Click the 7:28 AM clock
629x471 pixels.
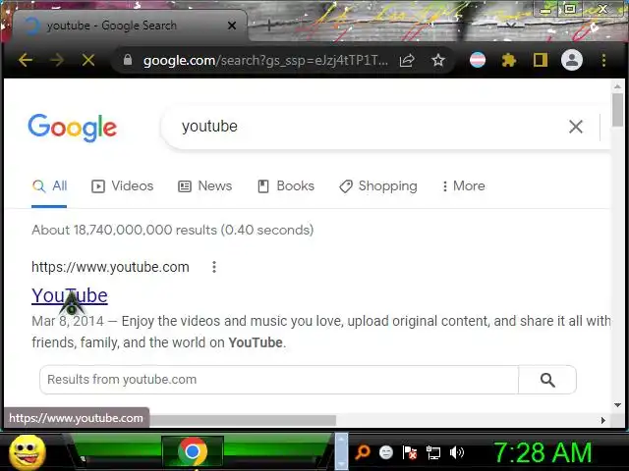click(x=543, y=452)
